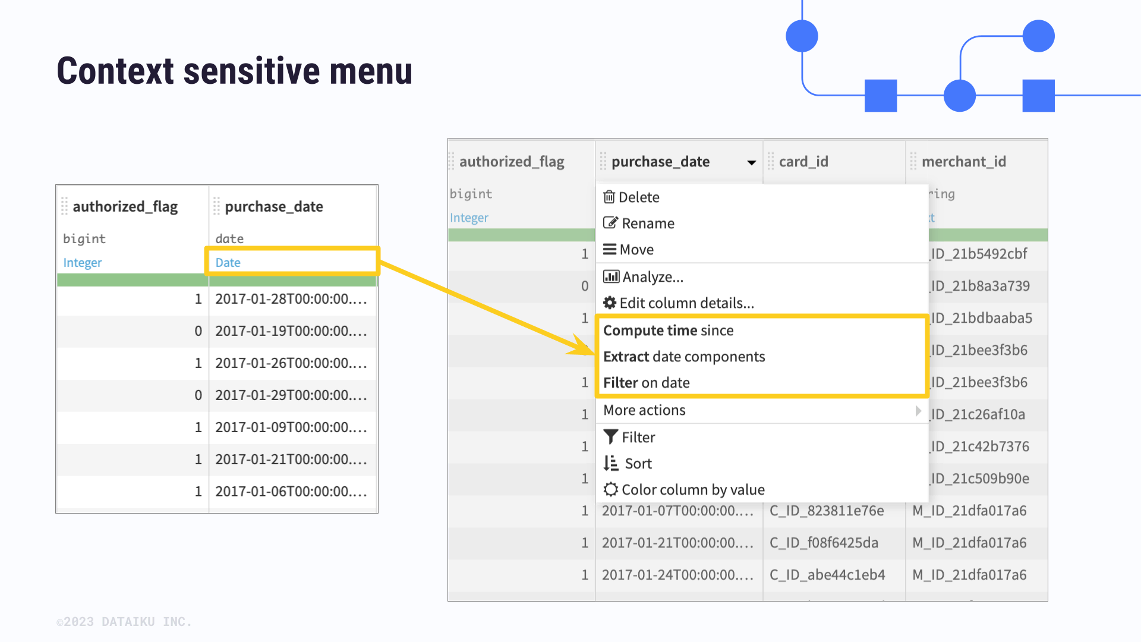
Task: Select the authorized_flag column header
Action: 511,161
